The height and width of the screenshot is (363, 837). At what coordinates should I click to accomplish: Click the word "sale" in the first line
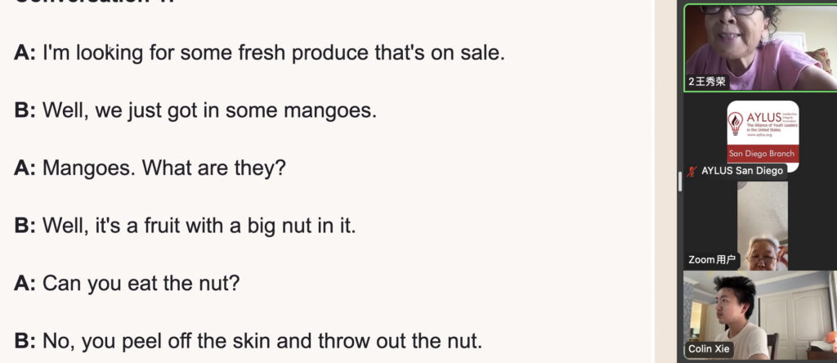pos(485,53)
